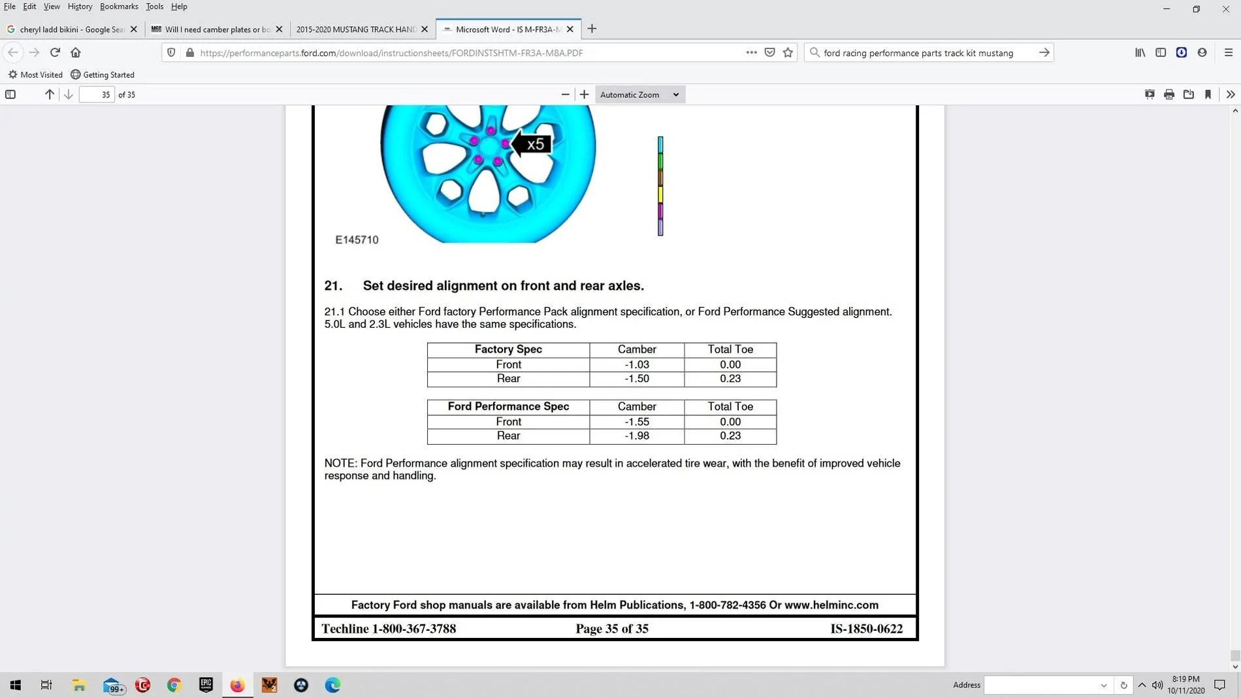
Task: Zoom in on the PDF
Action: pyautogui.click(x=584, y=95)
